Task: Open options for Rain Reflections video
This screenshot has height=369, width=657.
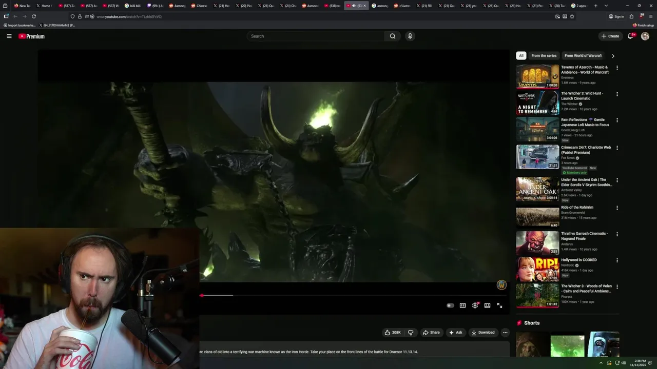Action: click(x=617, y=120)
